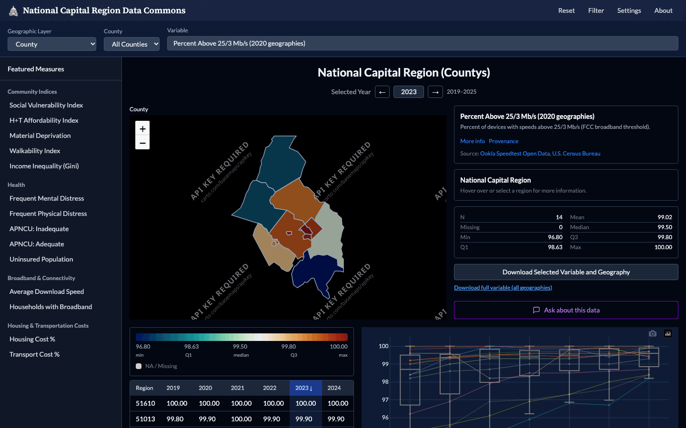Click the capitol building logo icon

coord(13,10)
